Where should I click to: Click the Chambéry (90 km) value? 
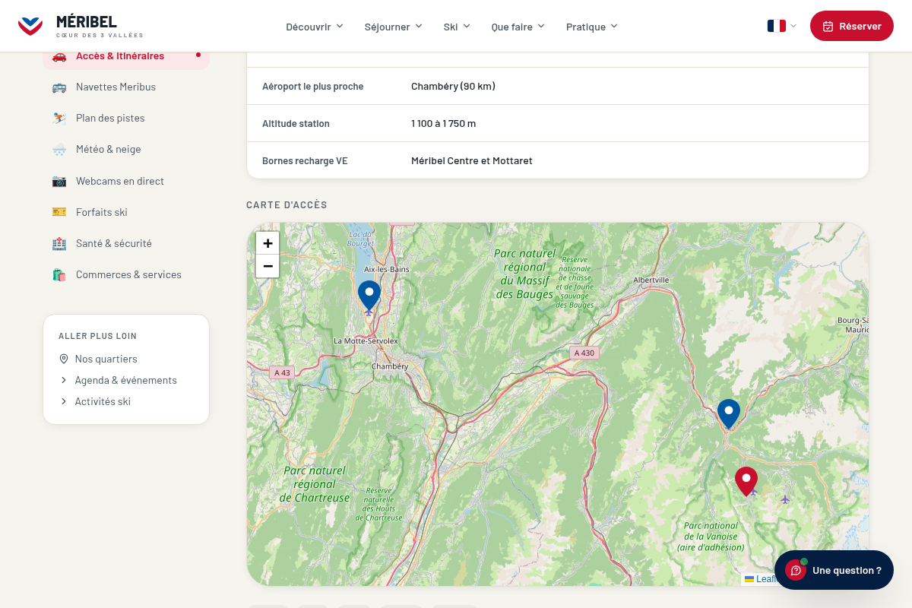coord(453,87)
